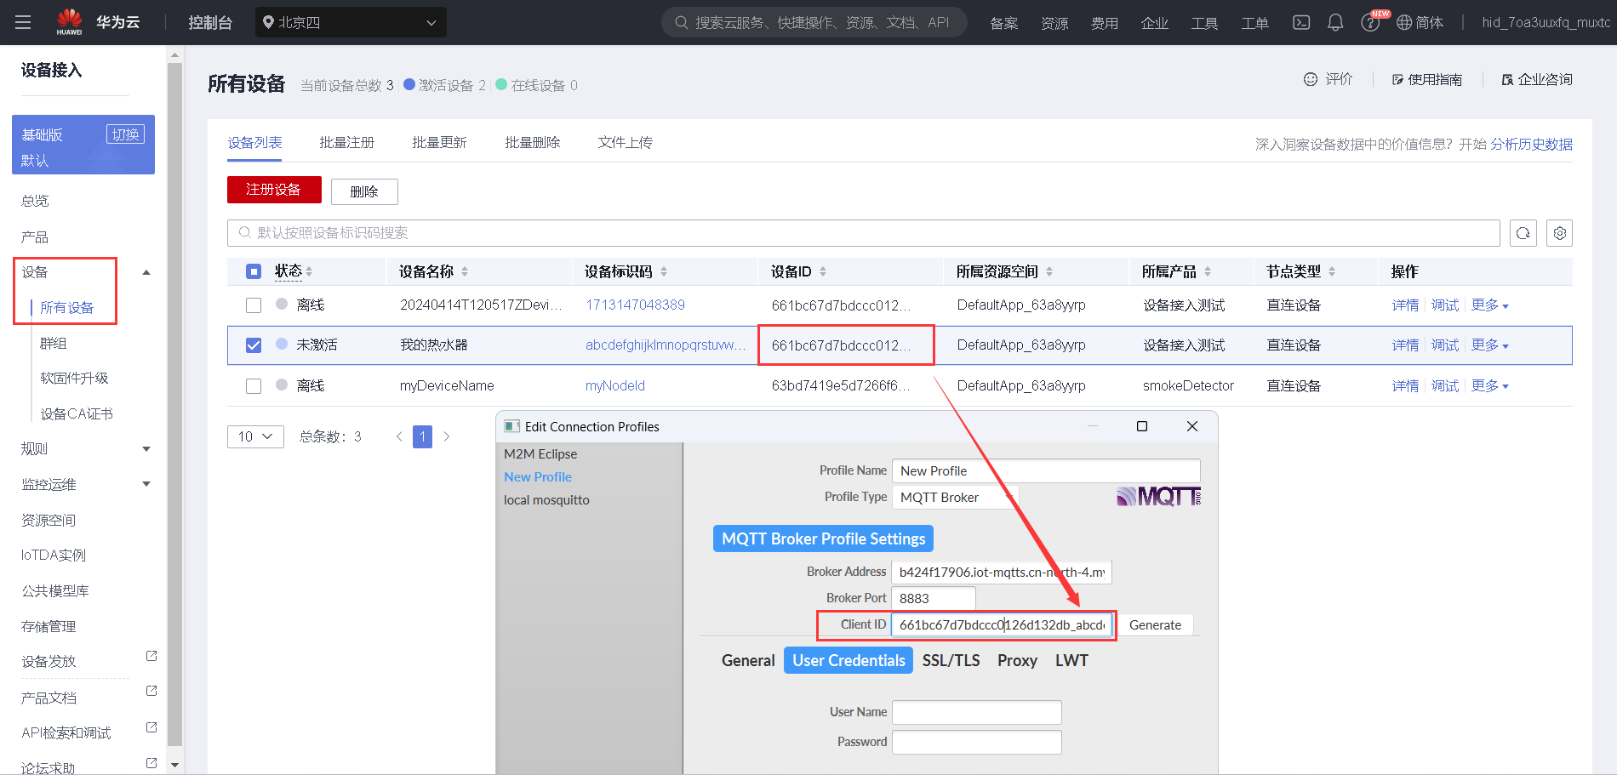This screenshot has height=775, width=1617.
Task: Open the SSL/TLS tab
Action: pos(951,660)
